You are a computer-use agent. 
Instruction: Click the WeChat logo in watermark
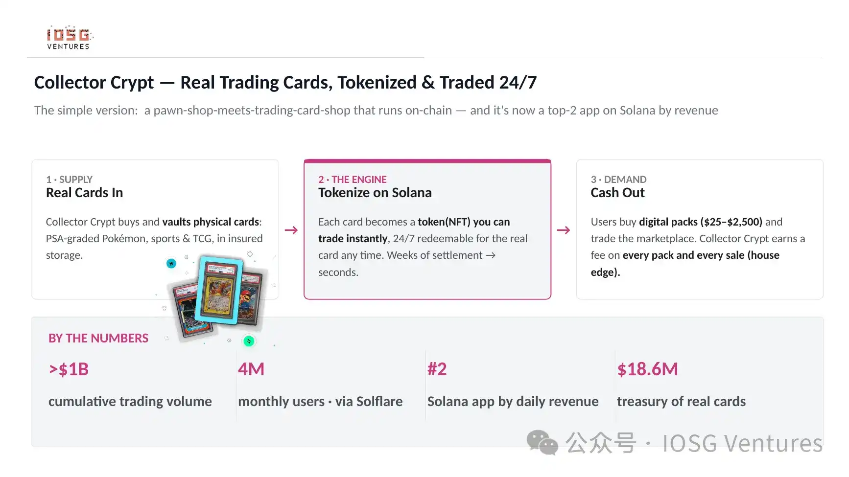point(542,442)
